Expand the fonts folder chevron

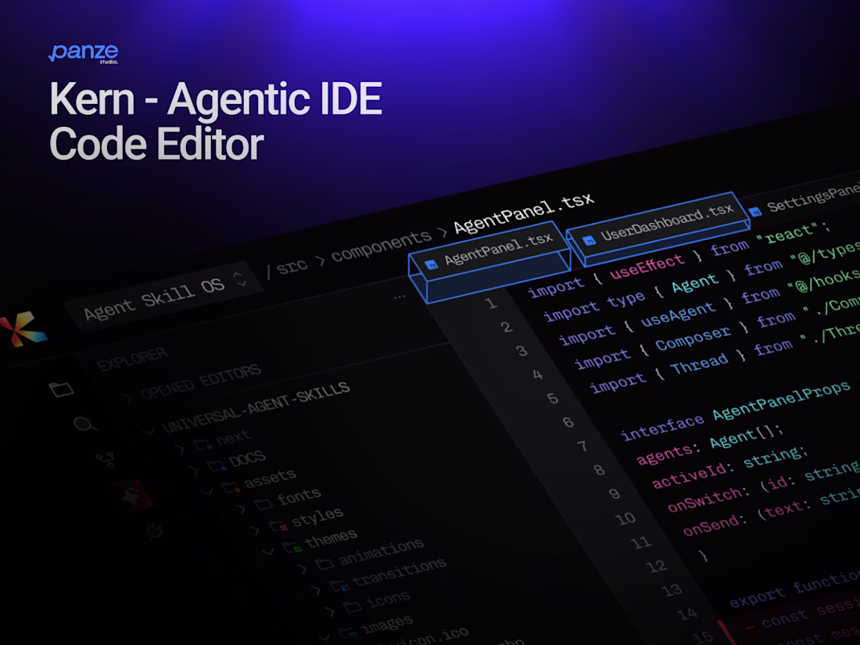click(240, 509)
